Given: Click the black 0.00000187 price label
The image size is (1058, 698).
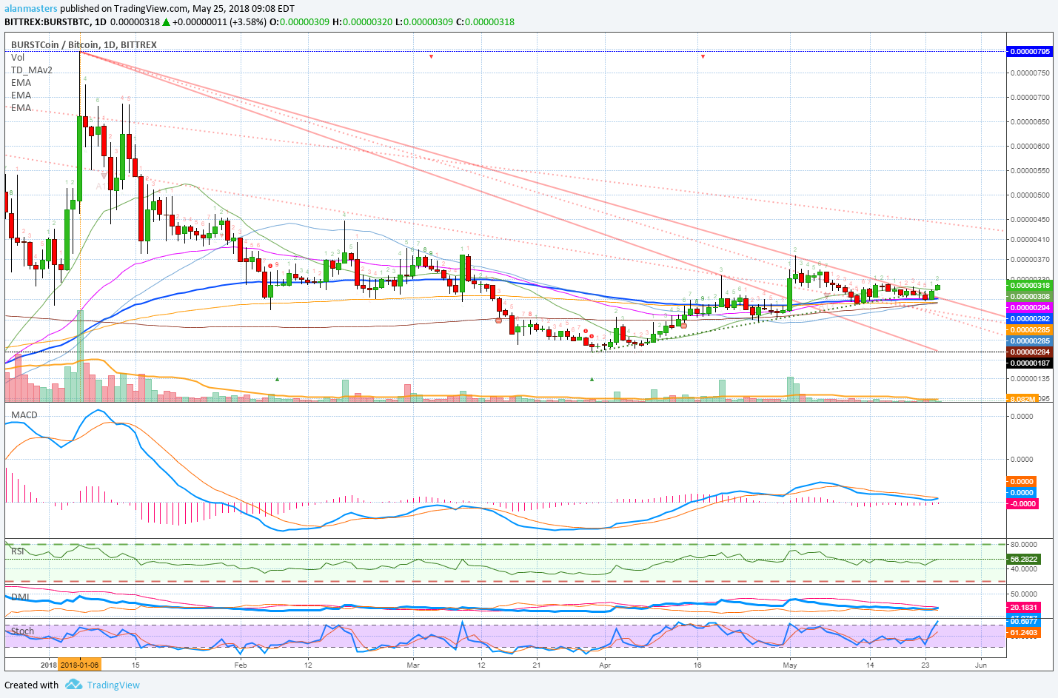Looking at the screenshot, I should click(1031, 363).
